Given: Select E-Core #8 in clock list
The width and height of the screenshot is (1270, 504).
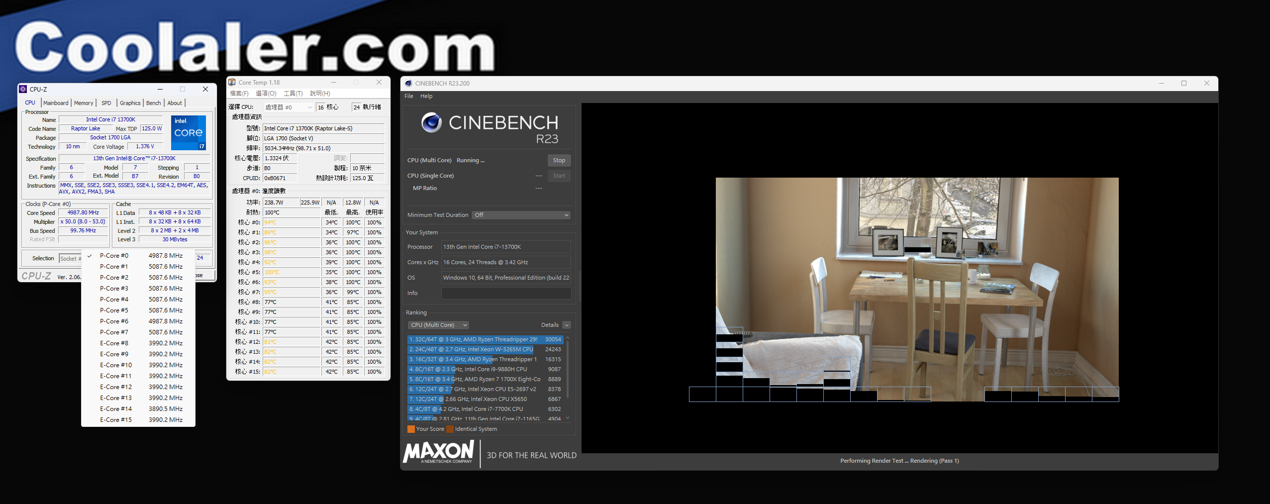Looking at the screenshot, I should [138, 343].
